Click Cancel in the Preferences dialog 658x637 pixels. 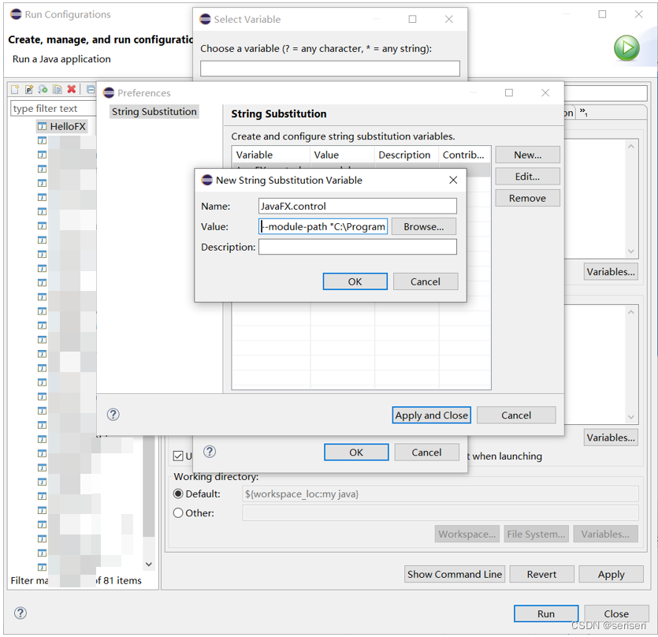tap(516, 415)
